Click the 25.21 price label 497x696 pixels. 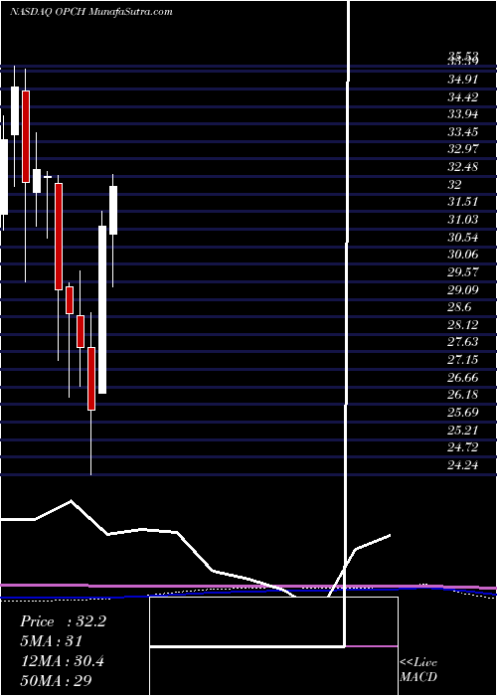tap(463, 430)
